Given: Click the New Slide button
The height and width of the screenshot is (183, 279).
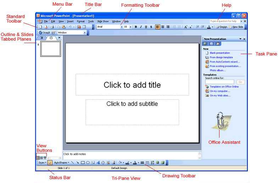Looking at the screenshot, I should pos(236,27).
